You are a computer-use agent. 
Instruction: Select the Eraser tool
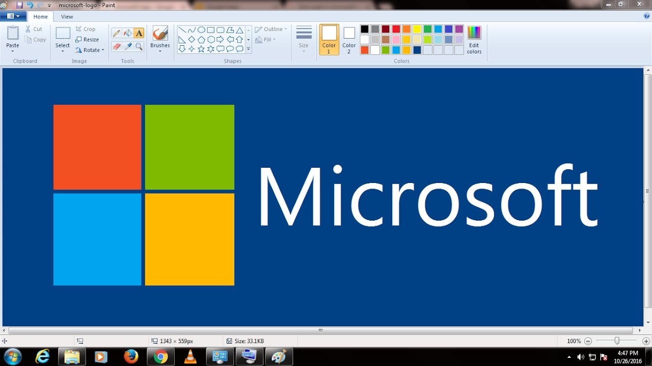point(116,46)
